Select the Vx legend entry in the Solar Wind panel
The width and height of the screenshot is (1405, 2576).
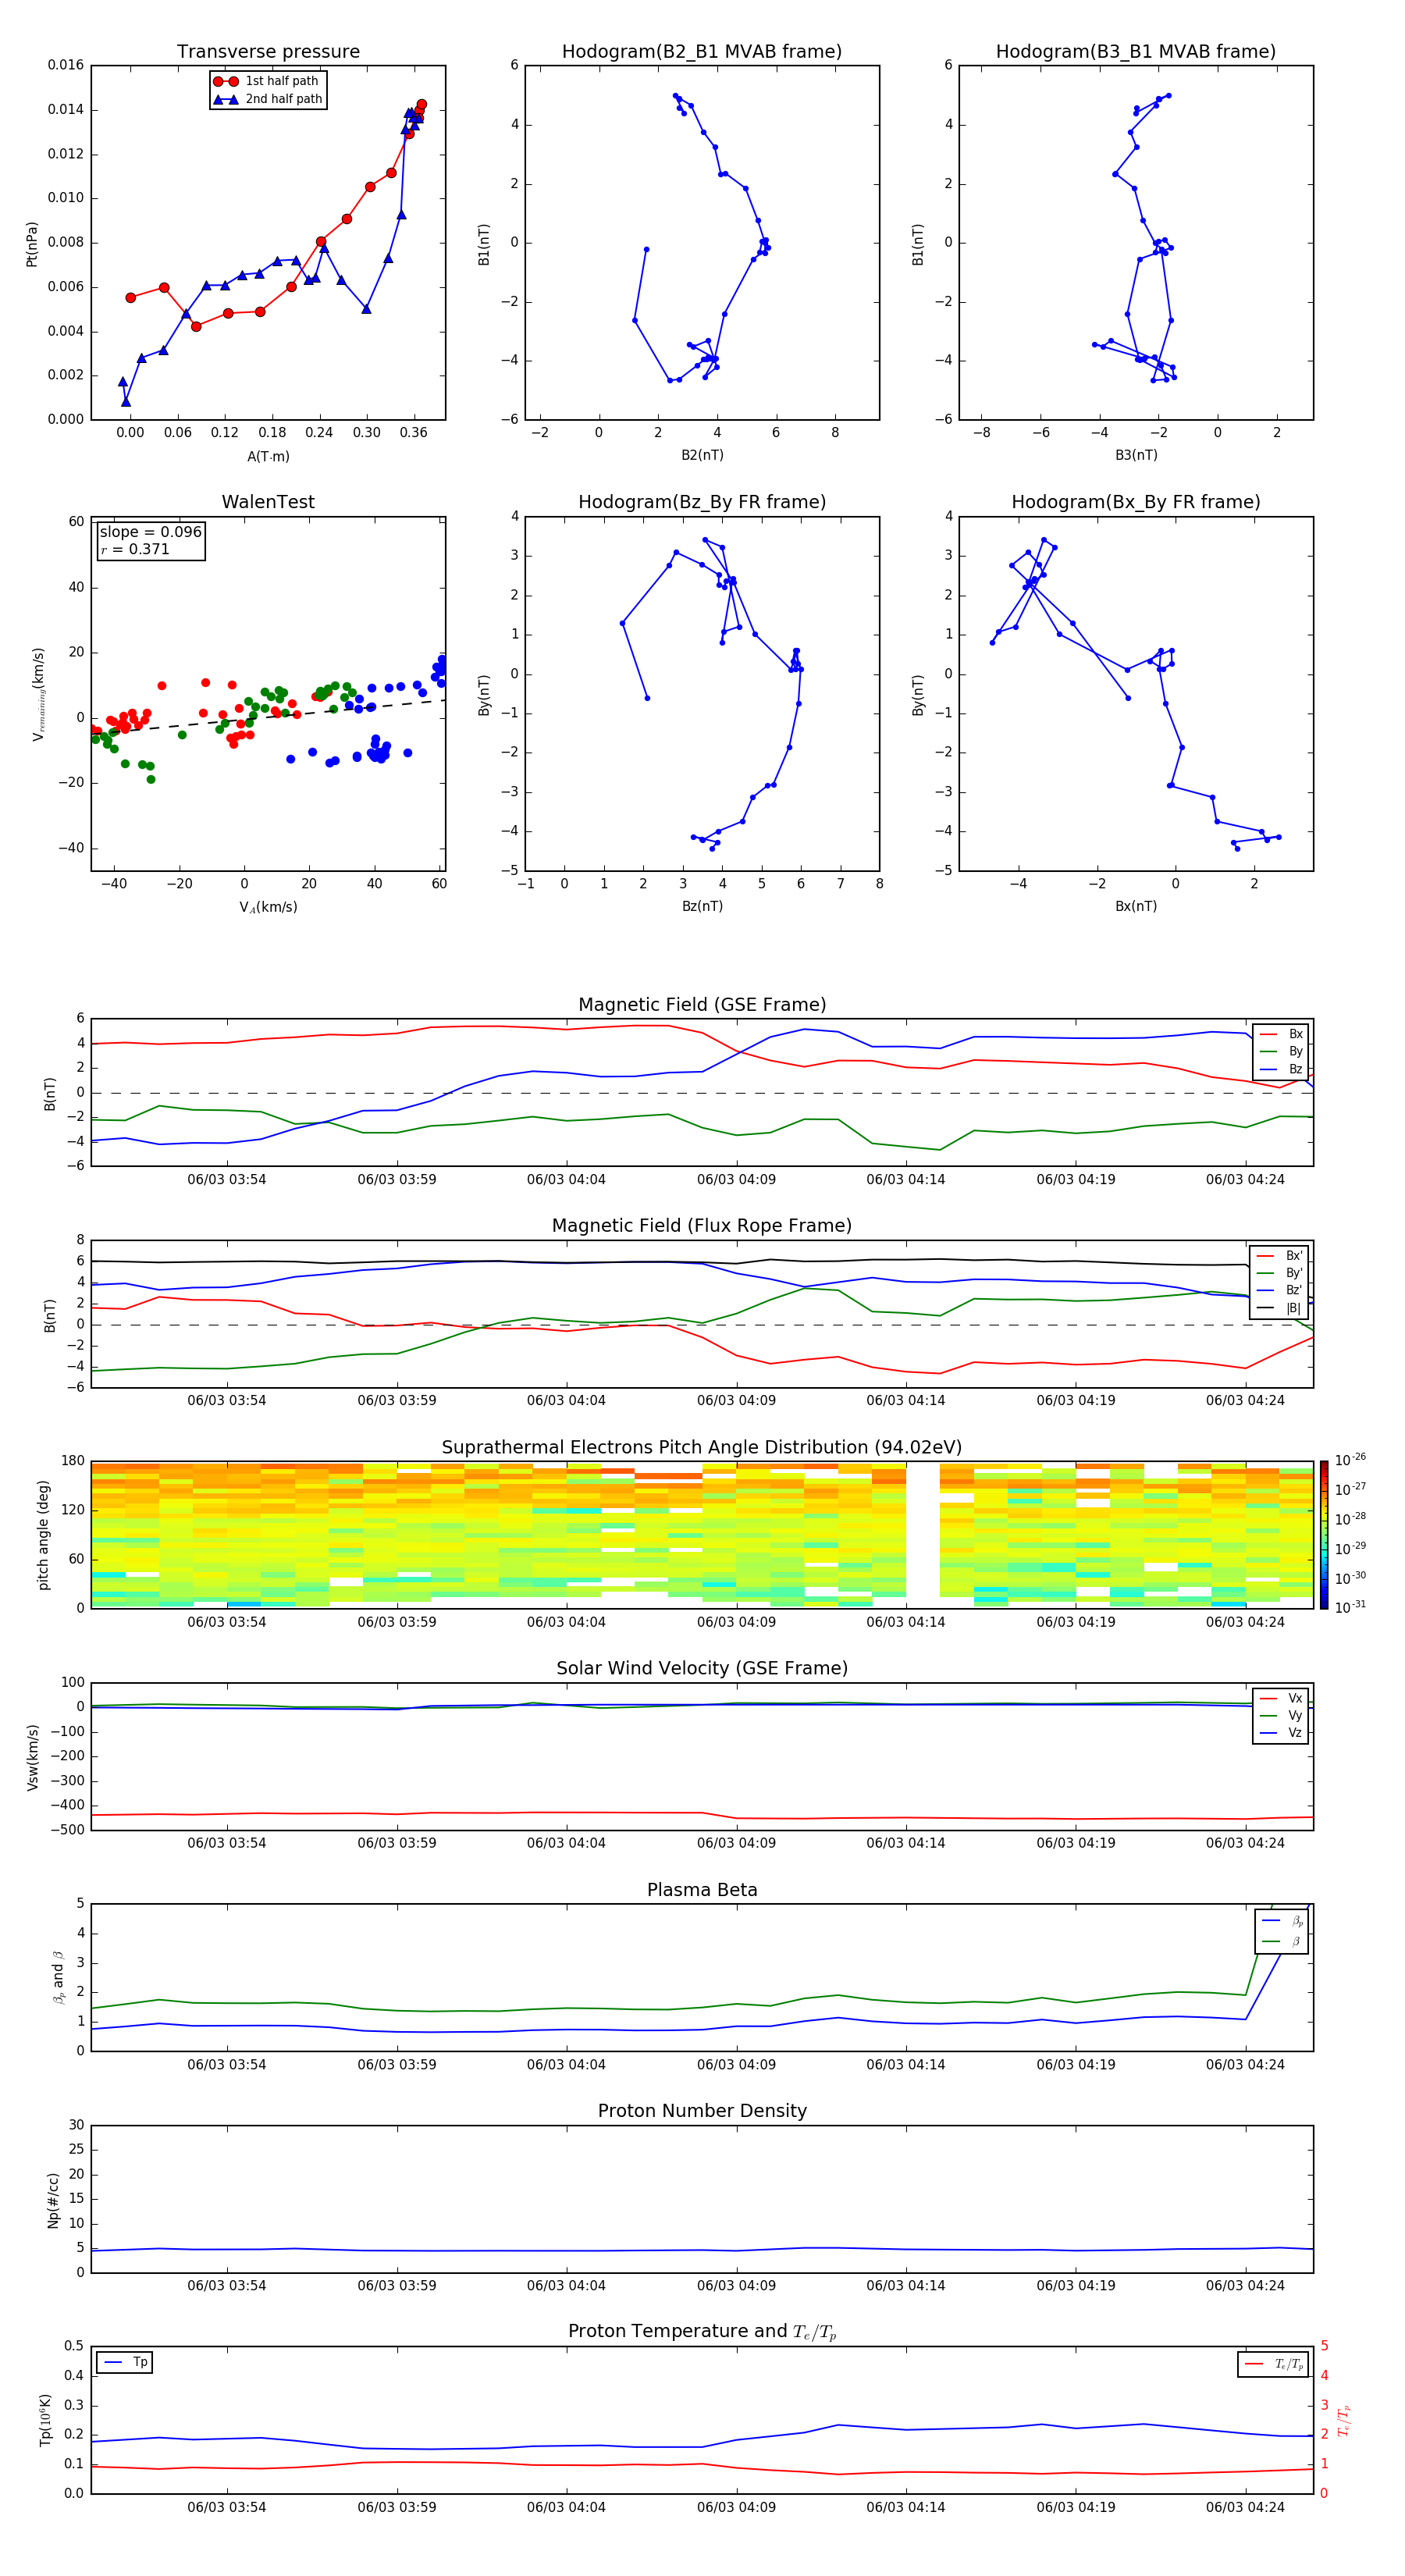(x=1281, y=1698)
